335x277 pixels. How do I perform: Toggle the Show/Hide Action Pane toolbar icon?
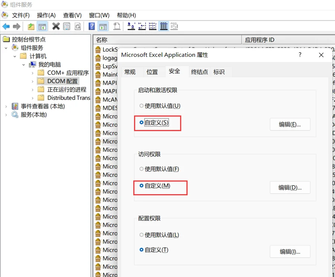click(x=103, y=26)
